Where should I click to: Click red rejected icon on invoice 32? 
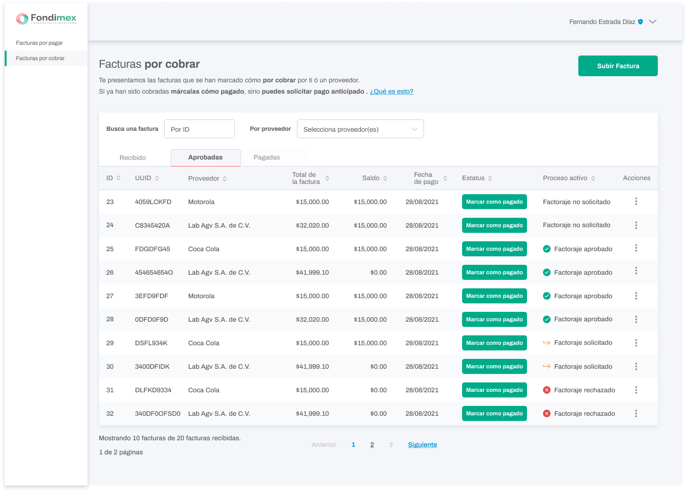coord(547,413)
